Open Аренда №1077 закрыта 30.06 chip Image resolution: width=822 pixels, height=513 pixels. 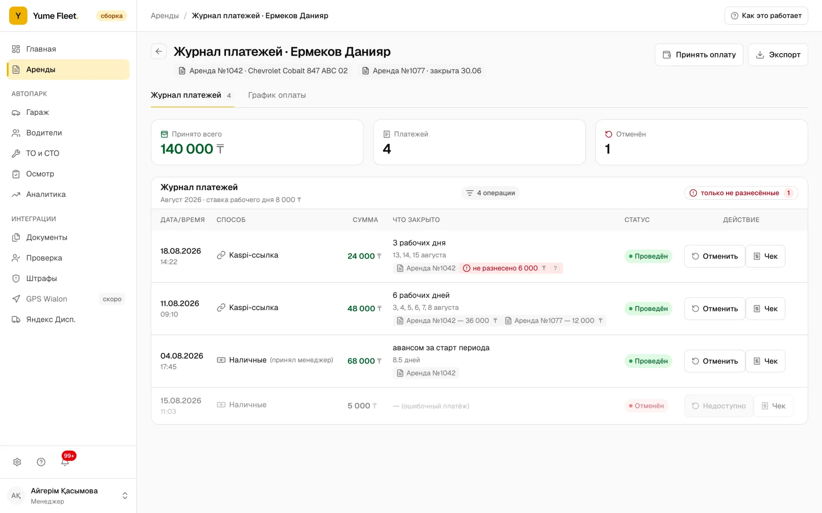(x=422, y=71)
